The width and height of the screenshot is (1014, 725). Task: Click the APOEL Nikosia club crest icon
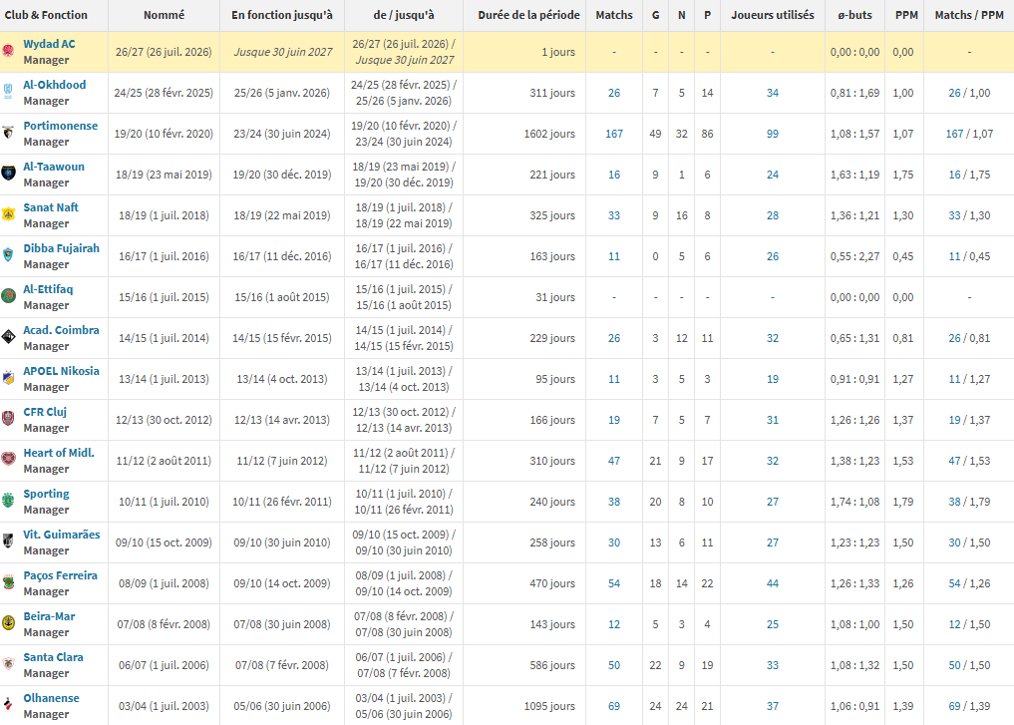click(x=8, y=378)
